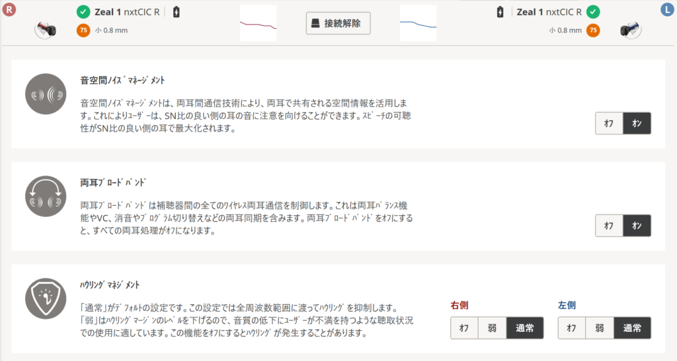Set 右側 feedback management to 通常
Viewport: 677px width, 361px height.
point(525,328)
